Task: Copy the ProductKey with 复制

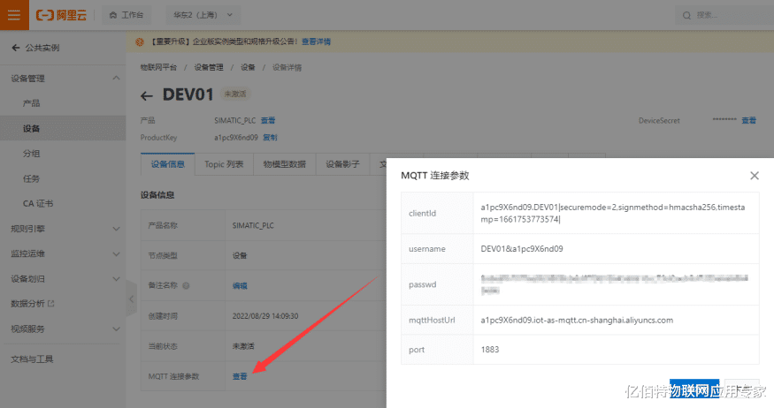Action: coord(270,138)
